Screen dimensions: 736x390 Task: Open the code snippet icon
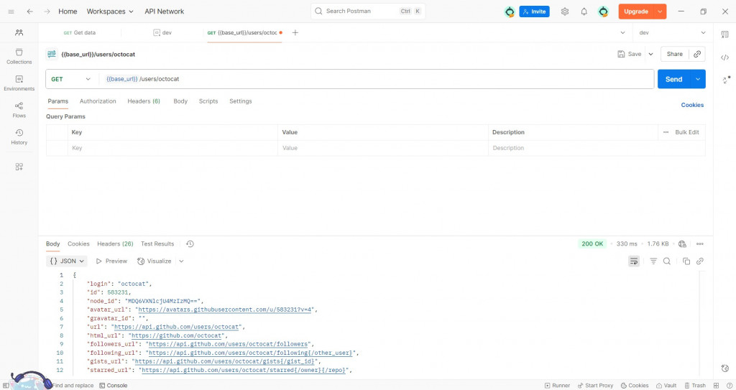(724, 57)
